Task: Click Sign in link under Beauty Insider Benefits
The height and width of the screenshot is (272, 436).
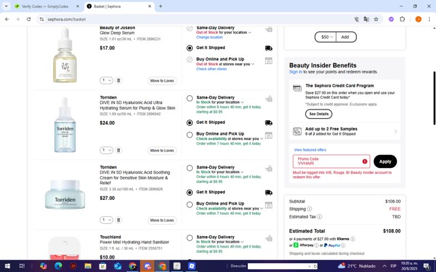Action: tap(296, 72)
